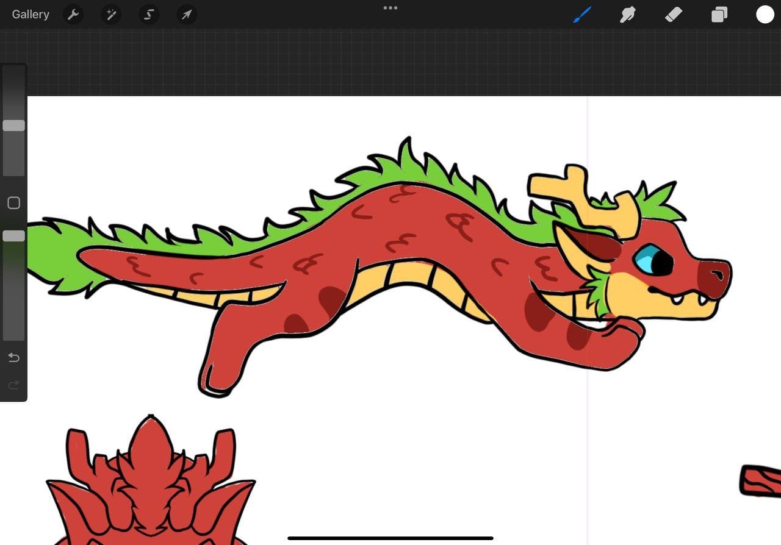Viewport: 781px width, 545px height.
Task: Undo the last action
Action: pos(13,358)
